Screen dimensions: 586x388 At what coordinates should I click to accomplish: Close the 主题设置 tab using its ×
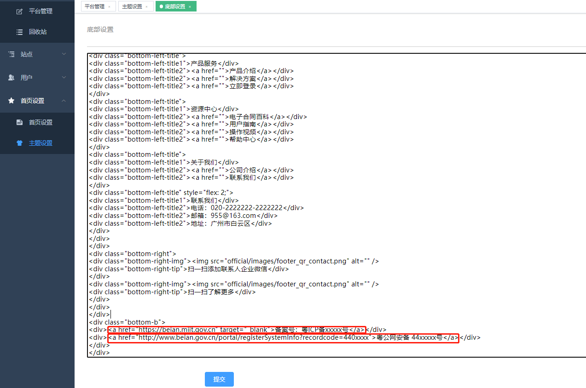146,6
